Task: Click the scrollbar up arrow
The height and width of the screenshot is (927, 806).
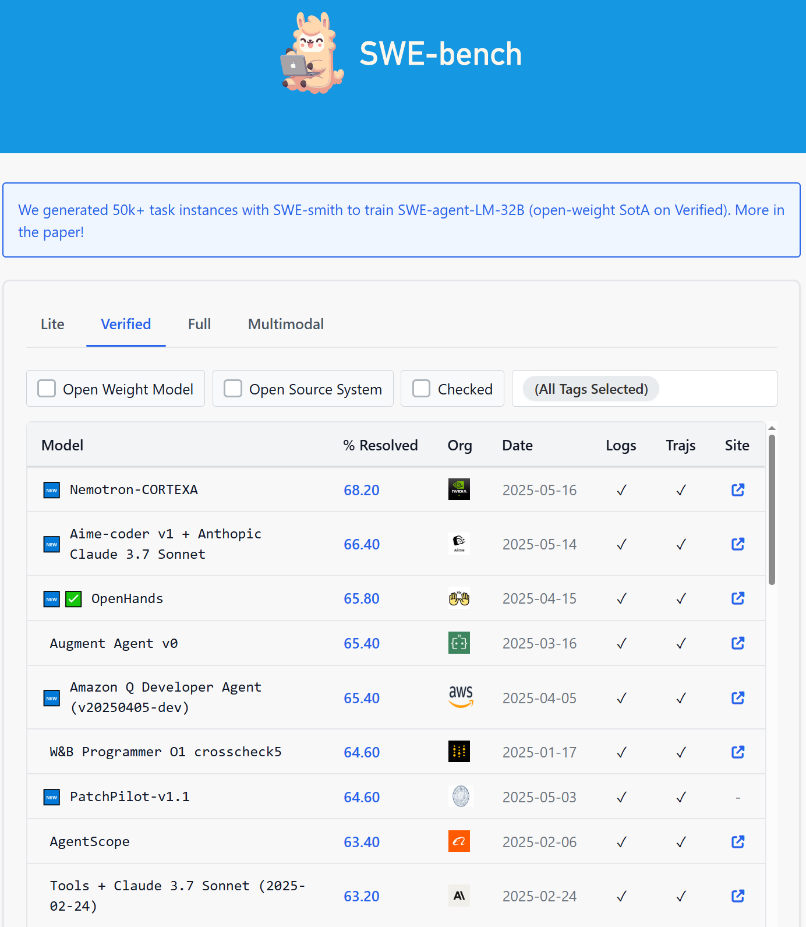Action: [x=772, y=428]
